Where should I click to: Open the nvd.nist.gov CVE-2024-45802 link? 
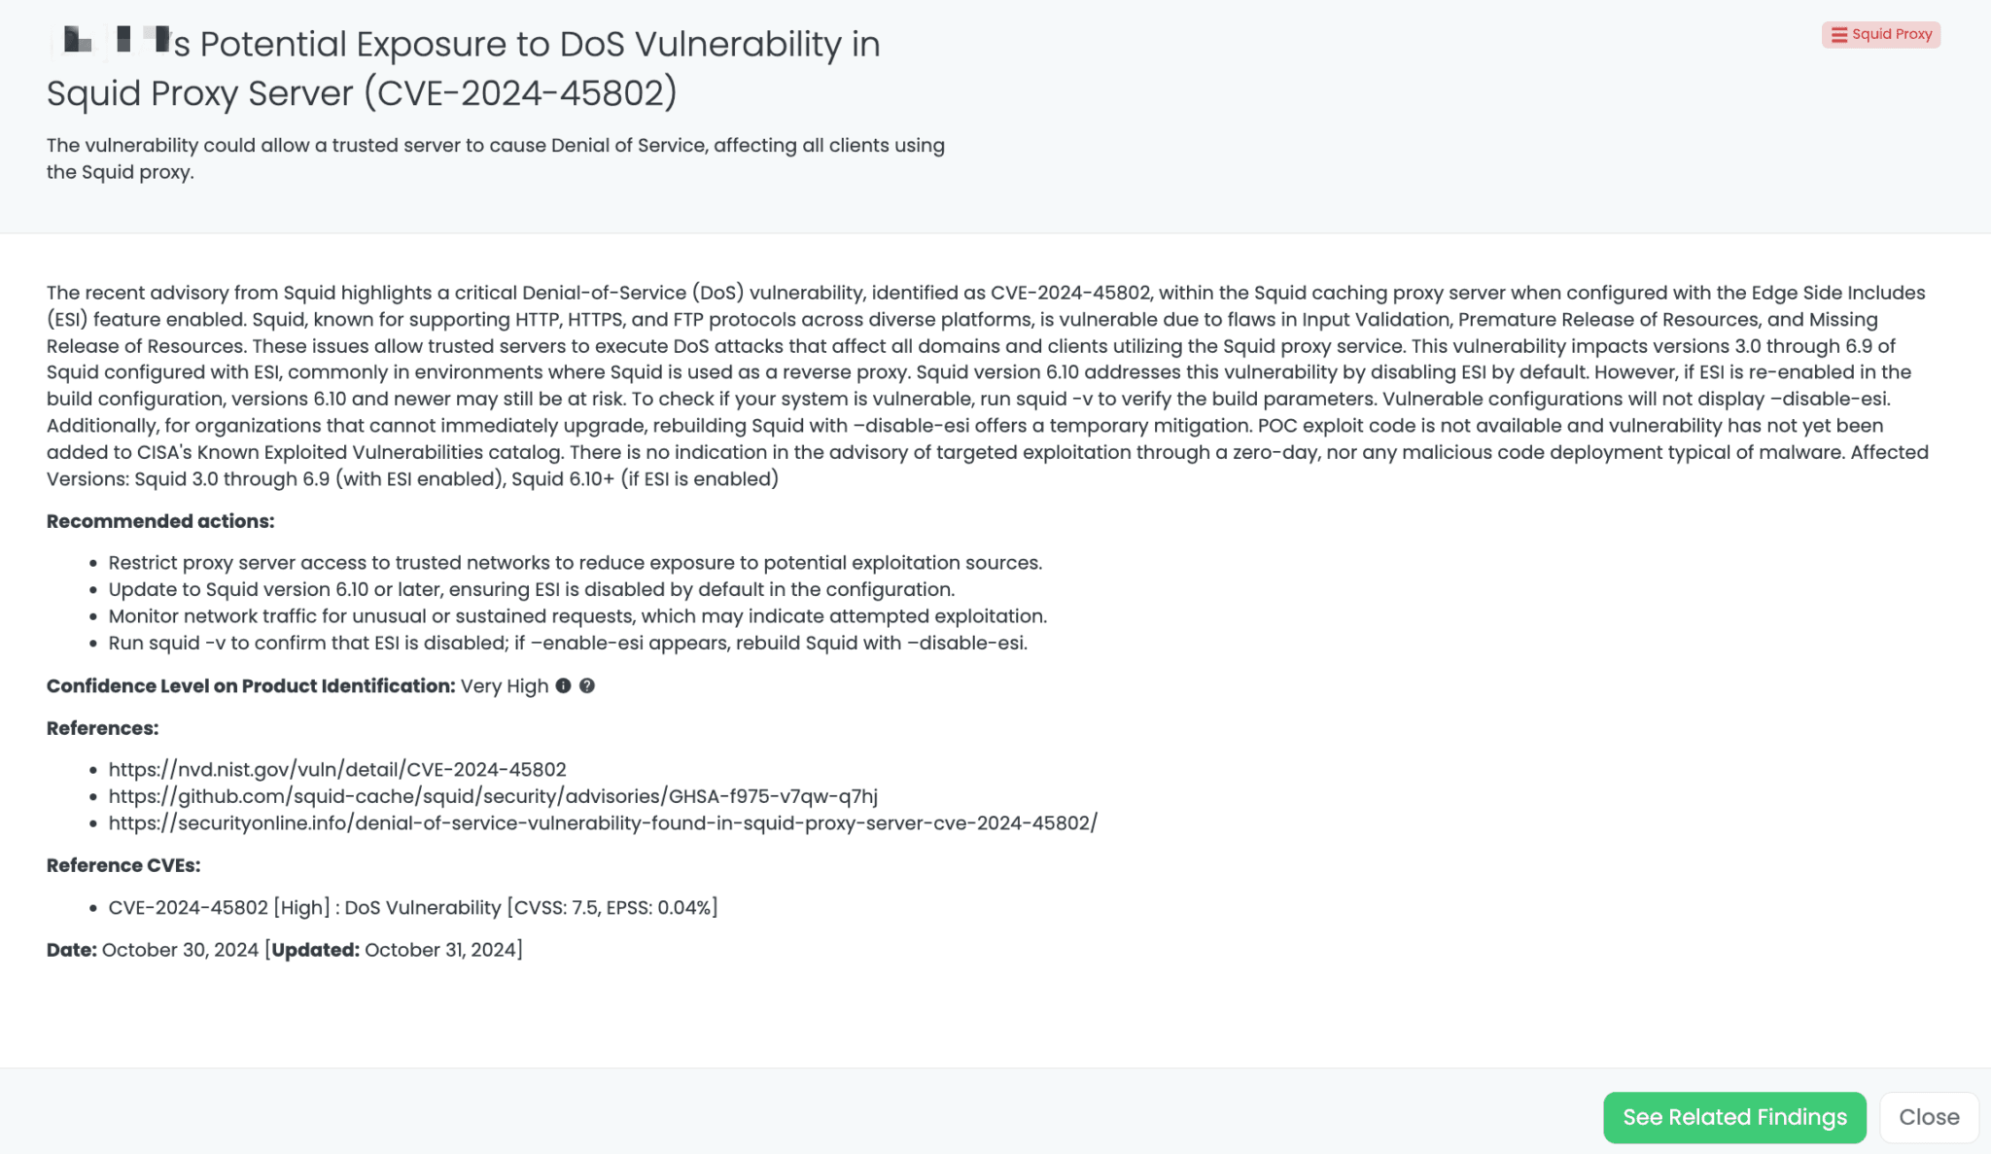(x=336, y=770)
